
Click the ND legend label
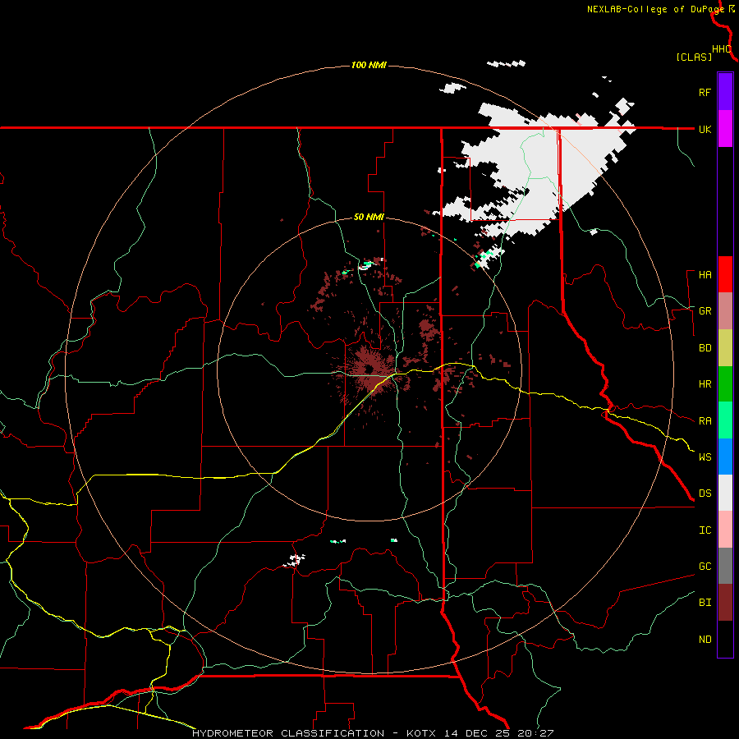click(x=705, y=640)
